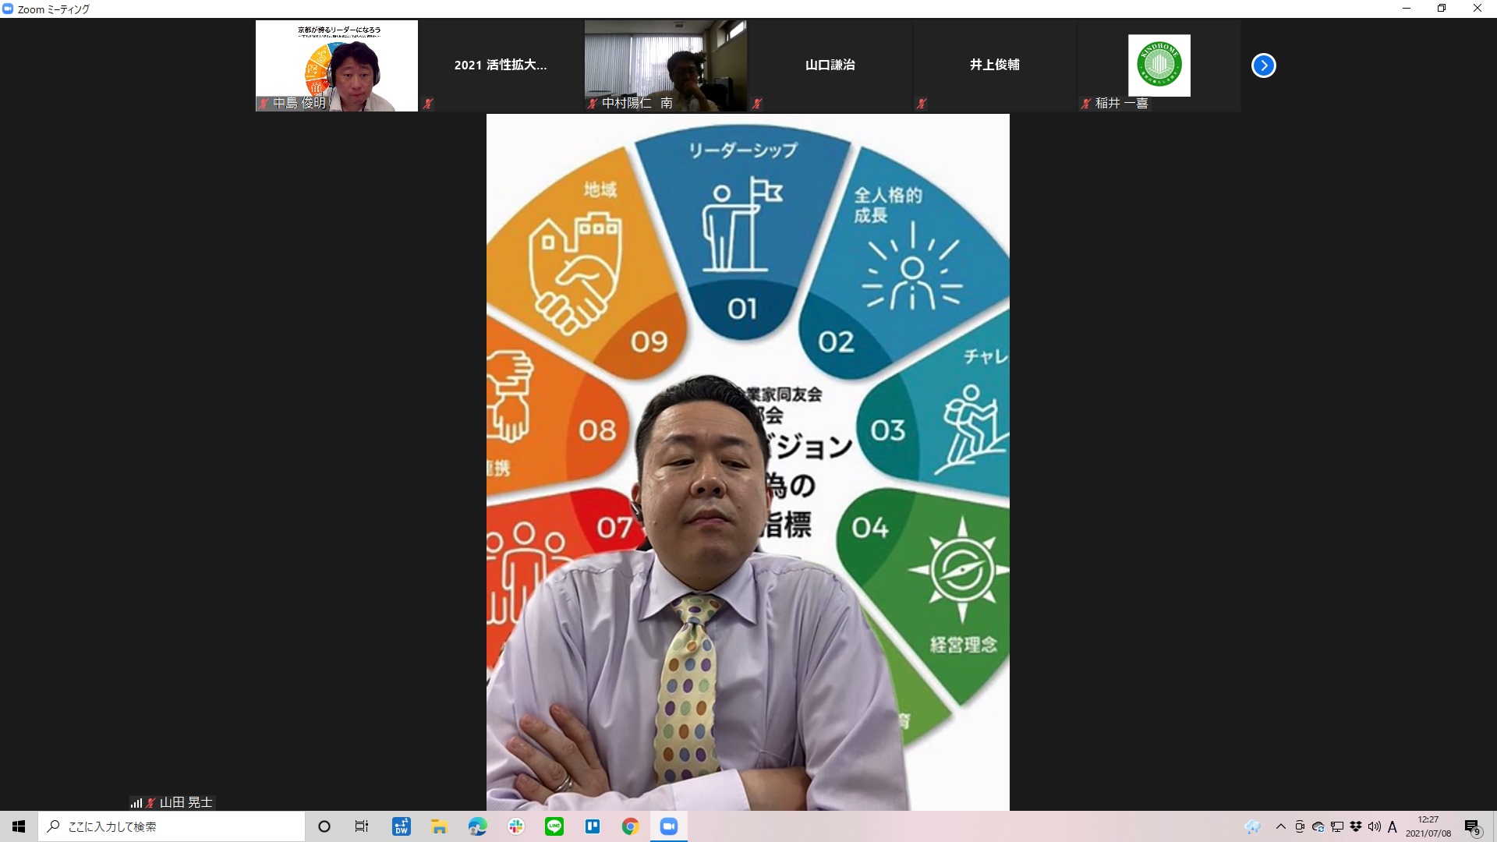Open LINE from the taskbar
Screen dimensions: 1497x842
pyautogui.click(x=554, y=826)
